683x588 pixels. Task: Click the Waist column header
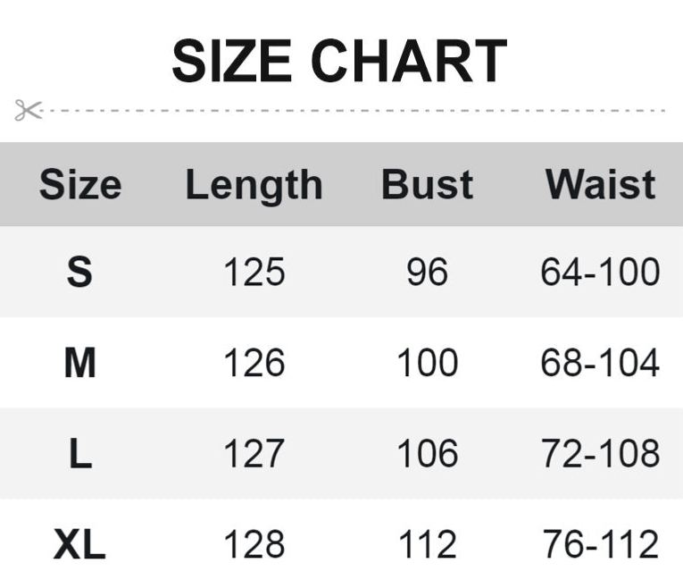point(600,185)
